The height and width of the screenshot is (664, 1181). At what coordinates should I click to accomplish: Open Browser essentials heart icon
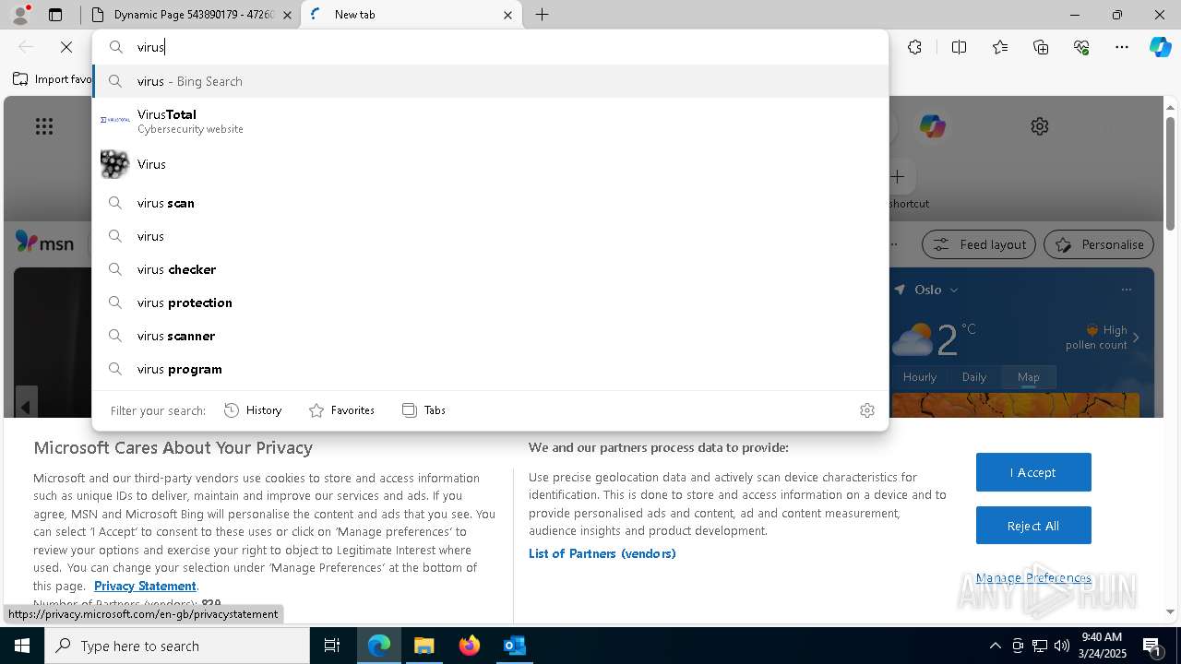(1081, 47)
